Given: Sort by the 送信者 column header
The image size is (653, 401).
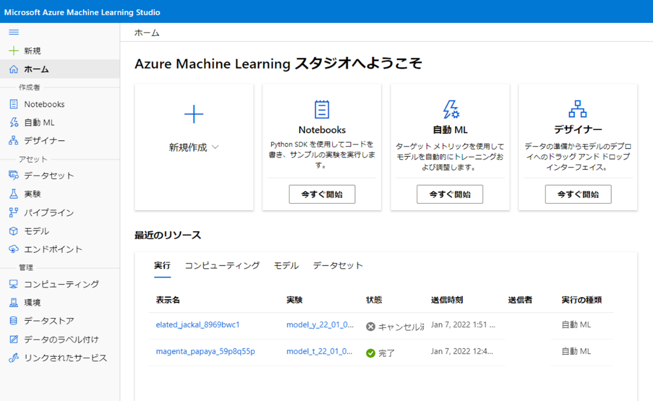Looking at the screenshot, I should tap(520, 300).
